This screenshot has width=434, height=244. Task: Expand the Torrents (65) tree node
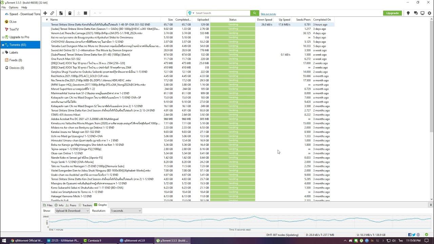[3, 45]
